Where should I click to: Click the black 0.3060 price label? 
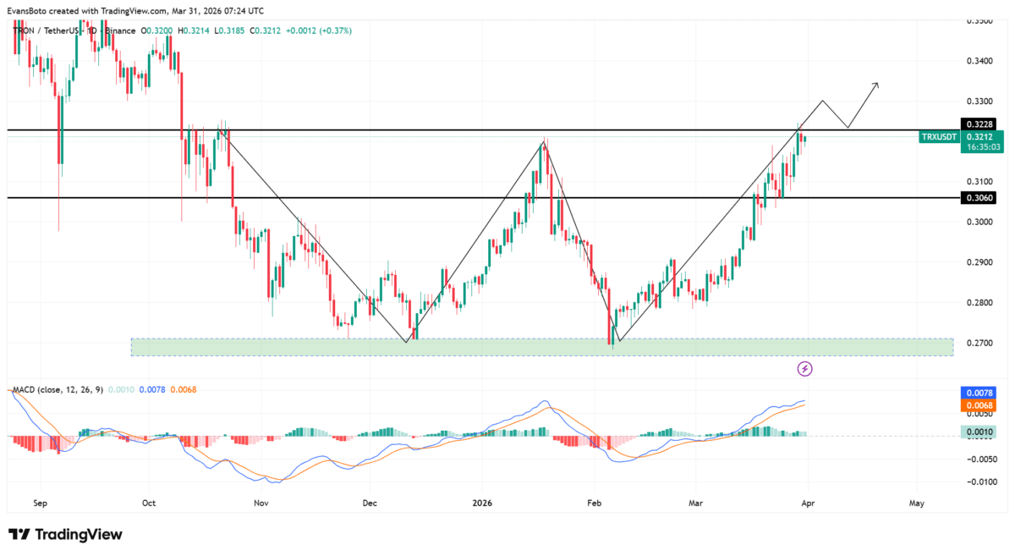coord(977,197)
